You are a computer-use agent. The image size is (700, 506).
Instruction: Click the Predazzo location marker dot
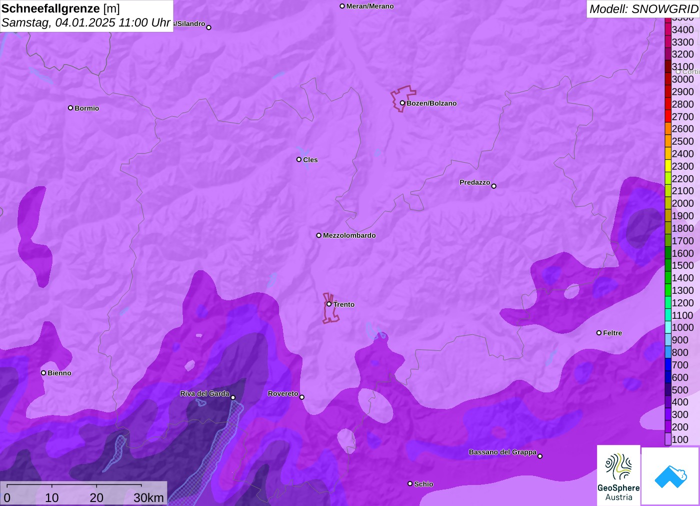coord(493,186)
